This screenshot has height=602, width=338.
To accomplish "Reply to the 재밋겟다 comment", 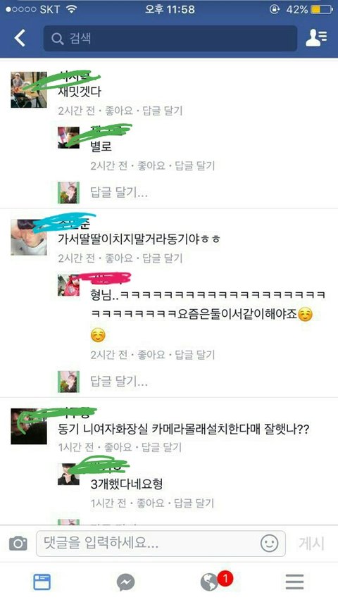I will [x=163, y=111].
